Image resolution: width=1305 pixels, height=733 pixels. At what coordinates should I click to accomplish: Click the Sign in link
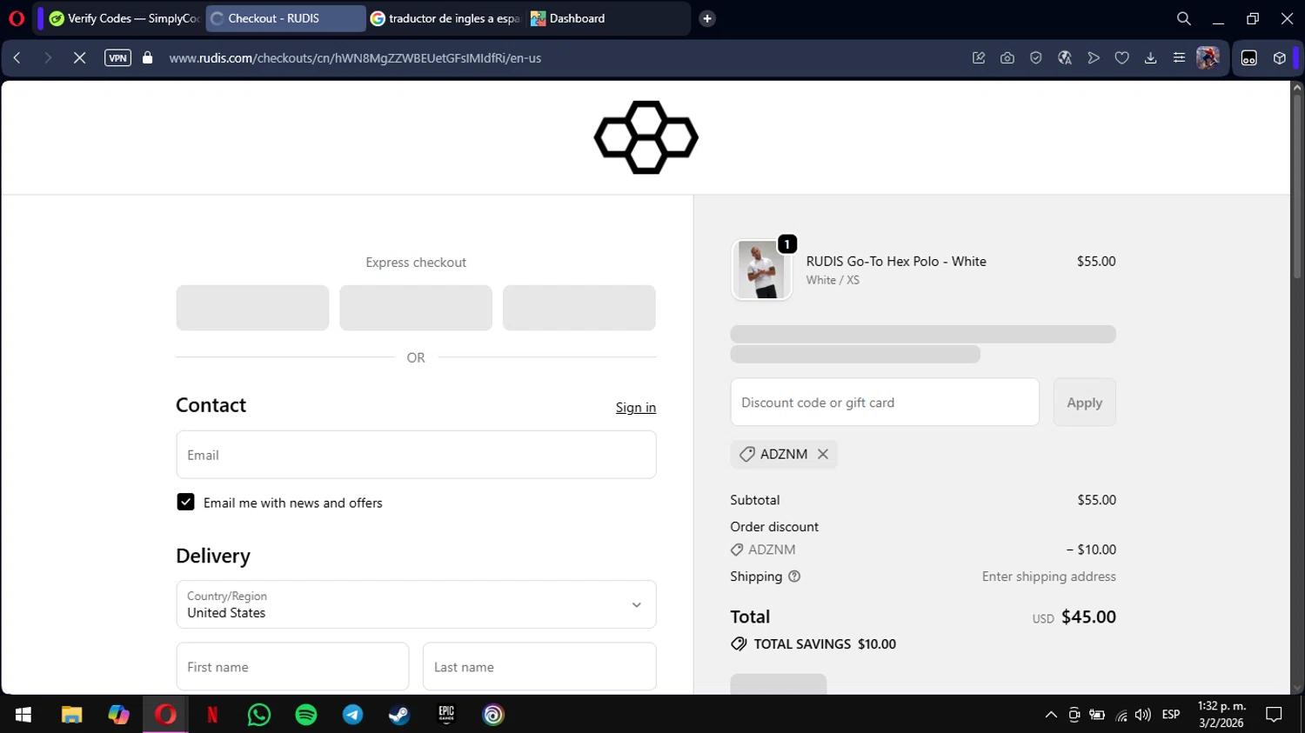coord(636,408)
